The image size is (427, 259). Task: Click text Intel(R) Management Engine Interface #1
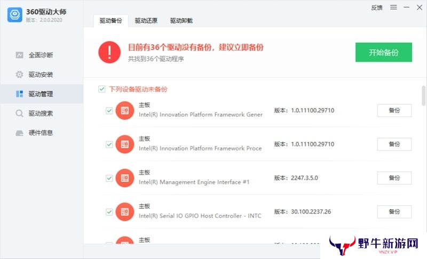194,182
